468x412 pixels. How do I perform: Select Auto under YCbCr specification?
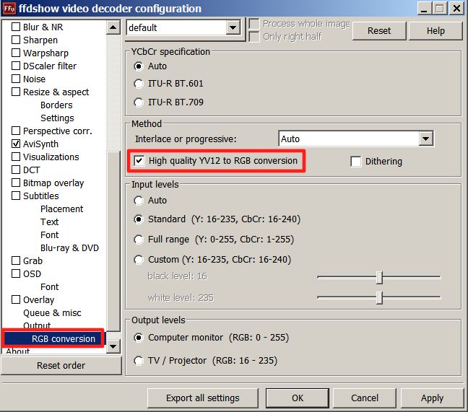point(139,66)
